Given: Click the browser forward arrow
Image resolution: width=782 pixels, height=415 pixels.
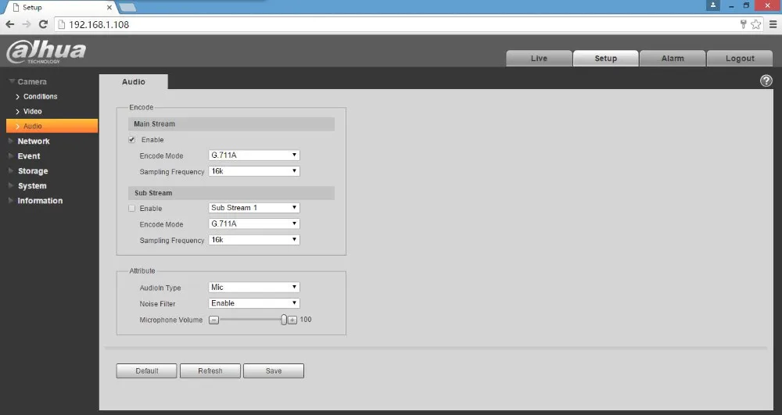Looking at the screenshot, I should (27, 24).
